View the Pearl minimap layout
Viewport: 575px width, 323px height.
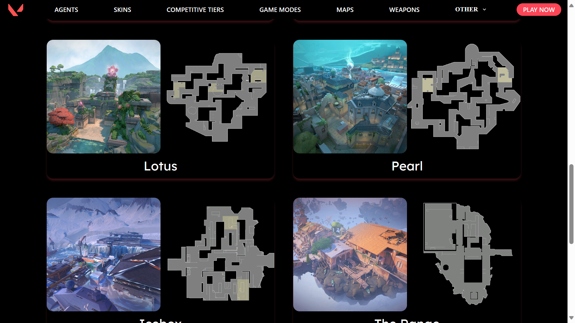pyautogui.click(x=464, y=96)
